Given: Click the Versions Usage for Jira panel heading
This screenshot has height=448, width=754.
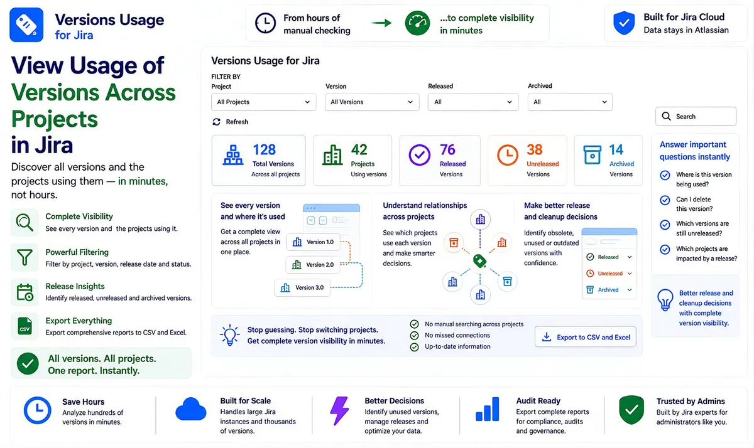Looking at the screenshot, I should pyautogui.click(x=265, y=61).
